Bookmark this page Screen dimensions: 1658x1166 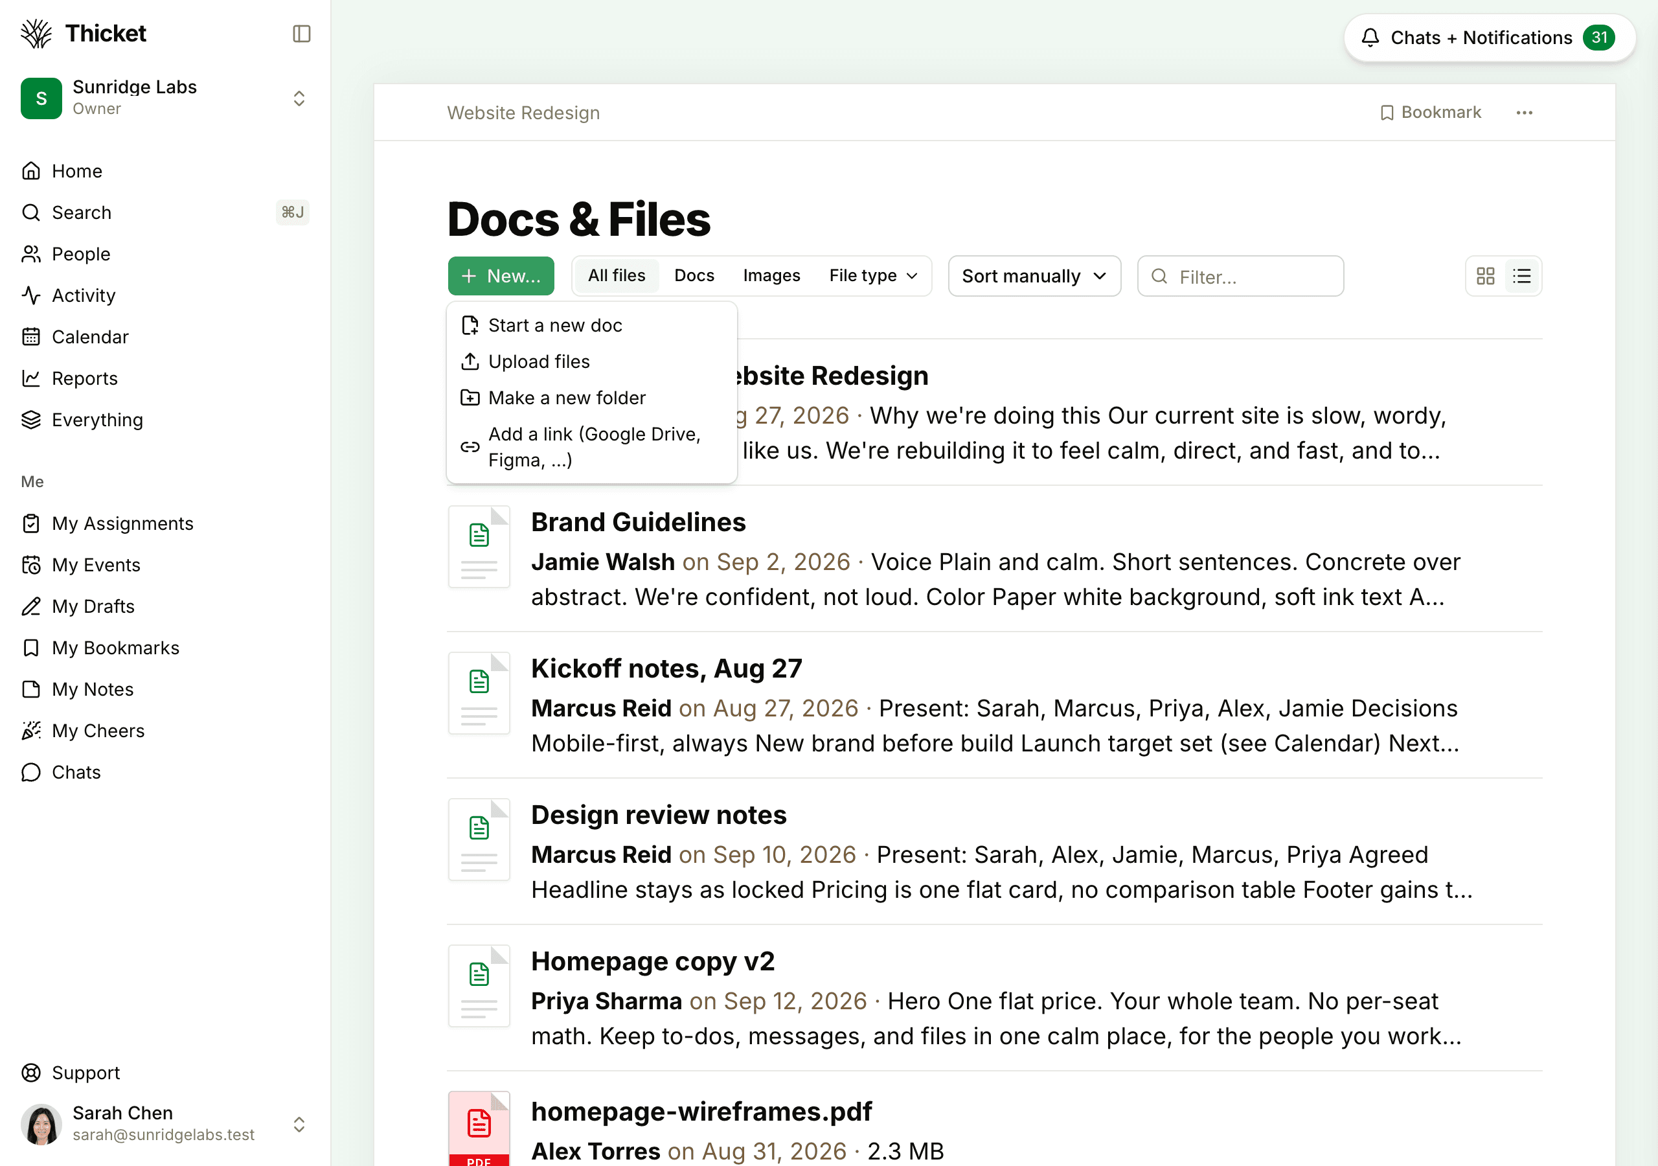point(1430,113)
